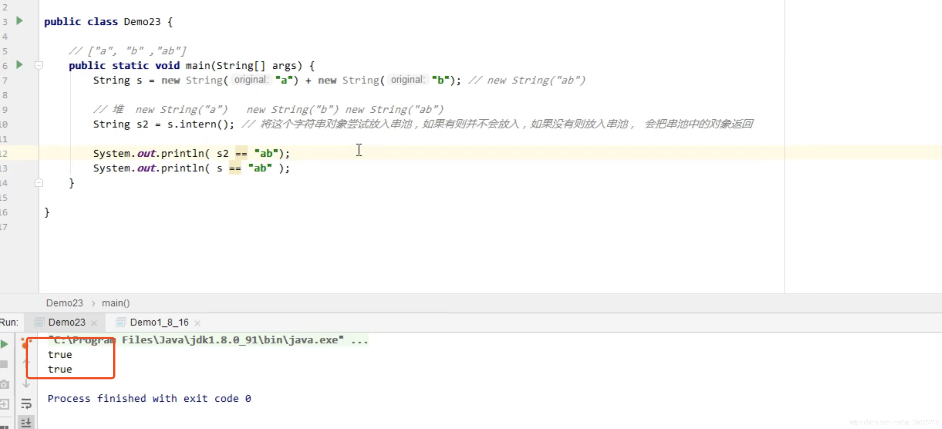Click 'Process finished with exit code 0' text
This screenshot has height=429, width=942.
tap(149, 398)
